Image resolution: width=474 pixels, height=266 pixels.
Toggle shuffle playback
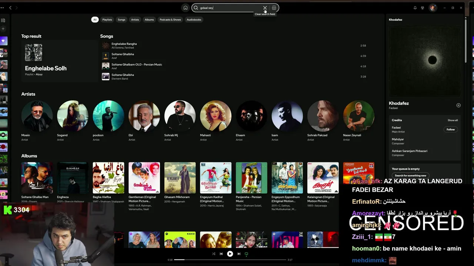[x=214, y=254]
